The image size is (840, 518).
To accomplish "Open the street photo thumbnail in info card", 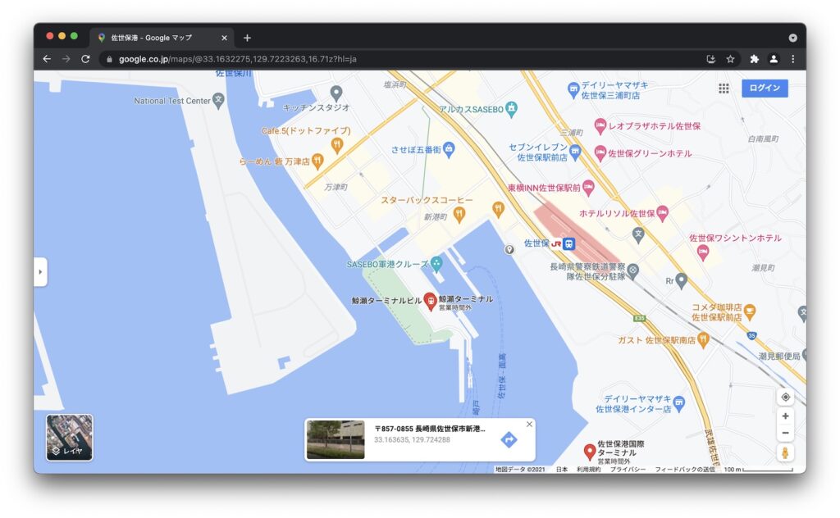I will (336, 439).
